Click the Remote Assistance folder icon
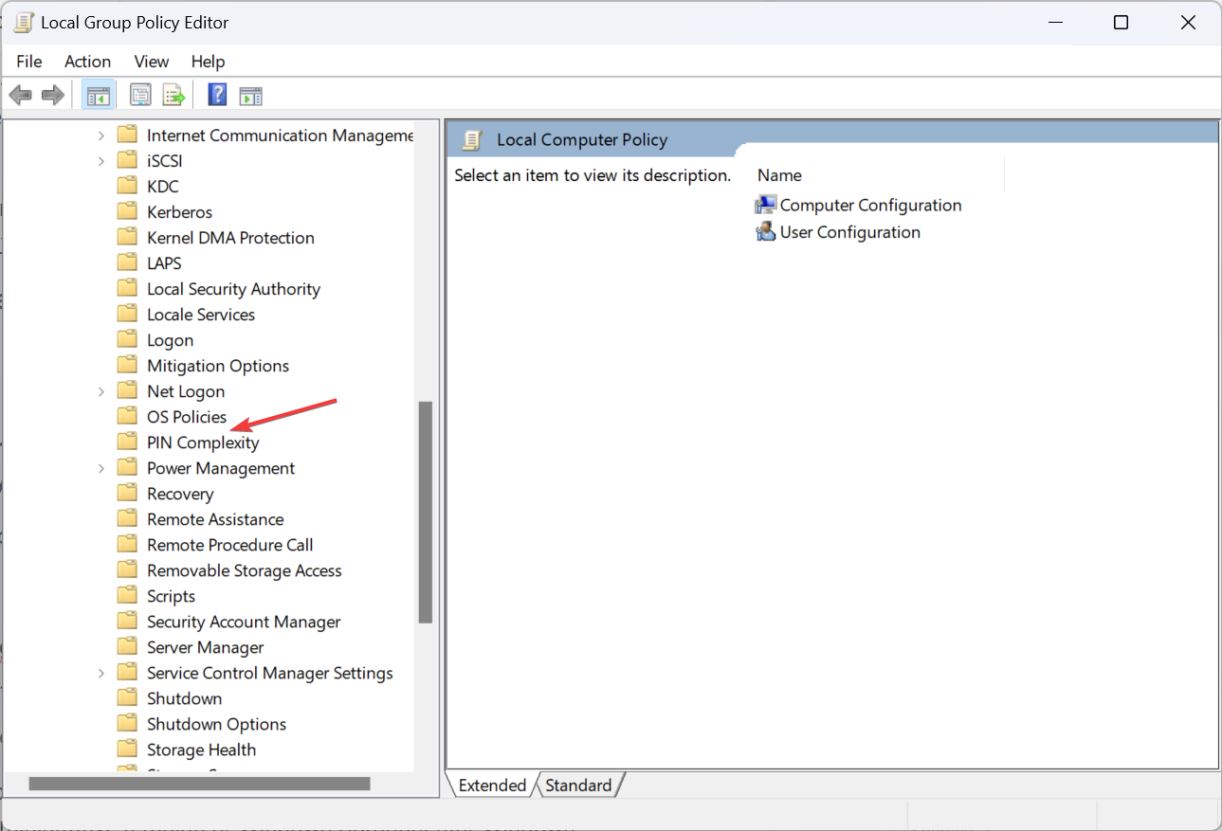 (127, 518)
